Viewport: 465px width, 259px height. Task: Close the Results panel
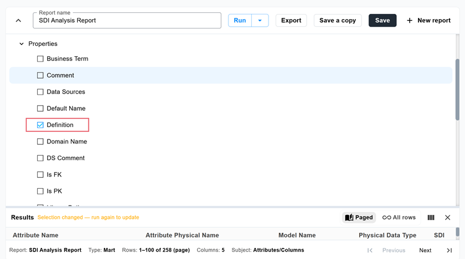point(448,218)
